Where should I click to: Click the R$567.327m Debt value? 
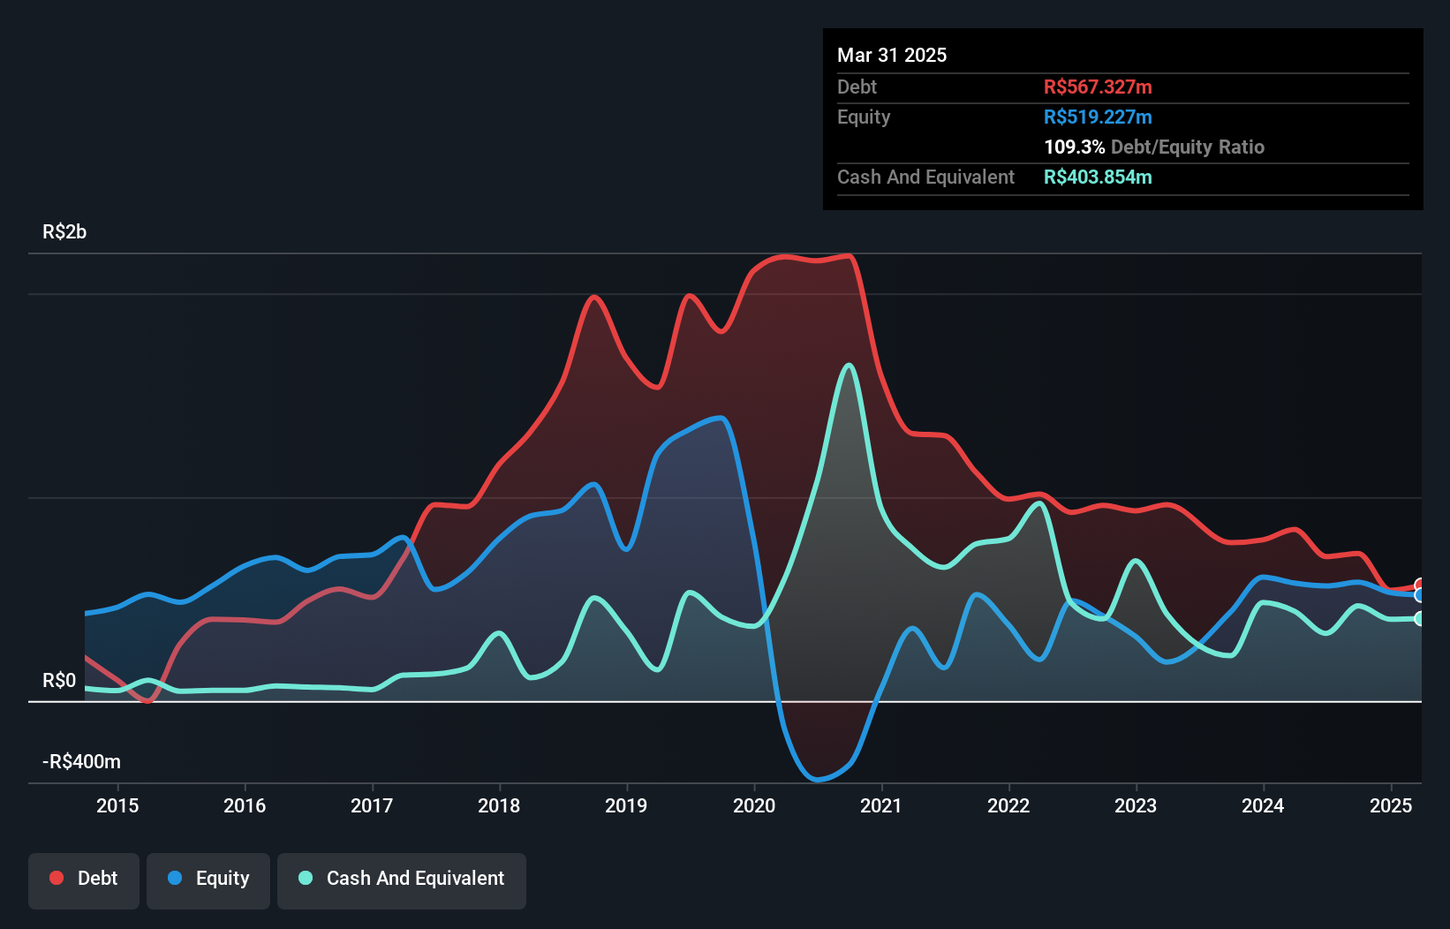click(1099, 87)
